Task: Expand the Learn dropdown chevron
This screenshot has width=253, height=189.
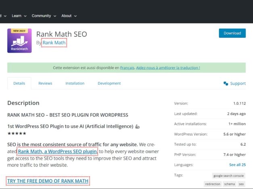Action: click(25, 16)
